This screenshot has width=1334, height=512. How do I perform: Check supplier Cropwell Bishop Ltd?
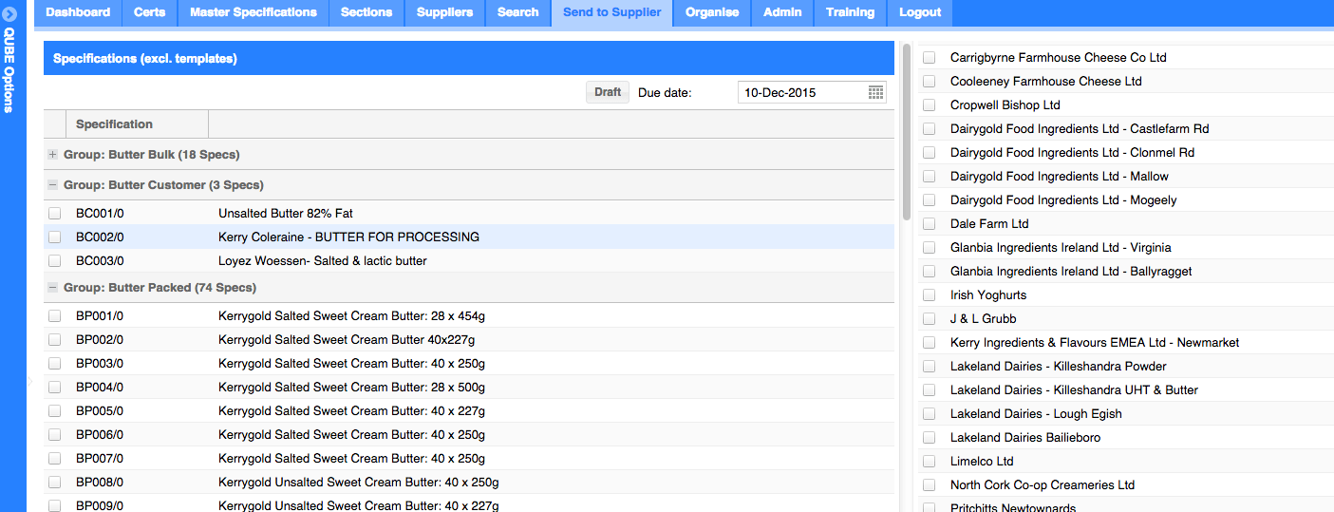(x=930, y=105)
